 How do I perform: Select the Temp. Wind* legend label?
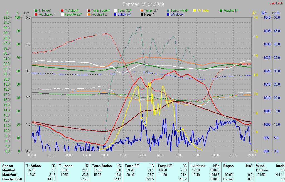point(180,11)
